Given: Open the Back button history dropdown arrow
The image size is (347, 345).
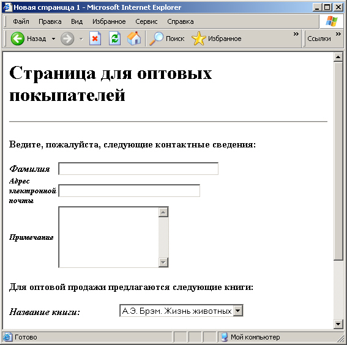Looking at the screenshot, I should 54,39.
